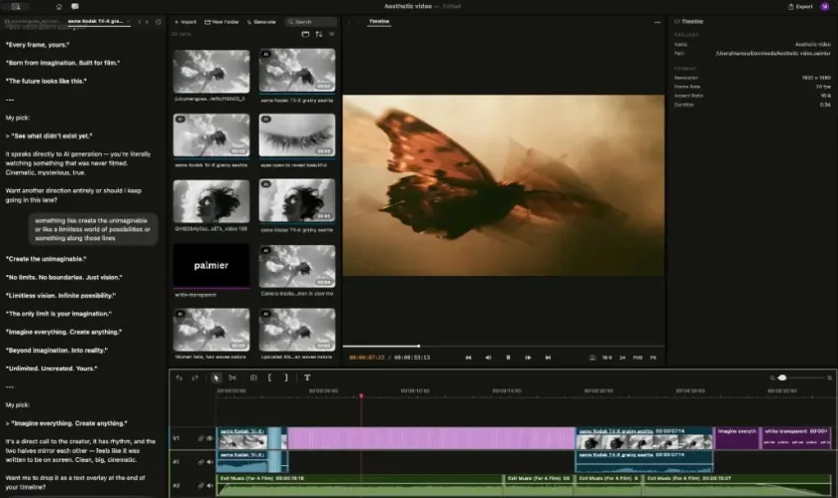Create a New Folder in media panel
Viewport: 838px width, 498px height.
[x=221, y=22]
